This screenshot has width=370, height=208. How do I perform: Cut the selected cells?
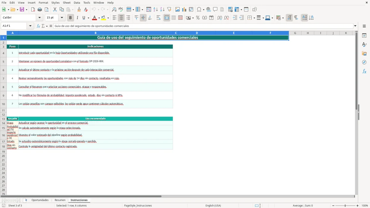(x=55, y=10)
